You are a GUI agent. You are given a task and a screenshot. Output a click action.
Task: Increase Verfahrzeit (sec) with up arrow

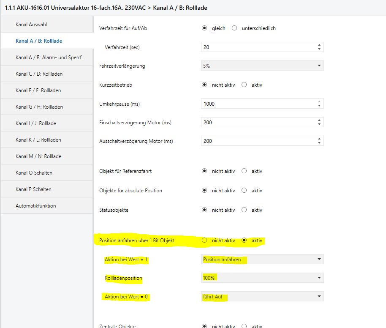pos(319,45)
